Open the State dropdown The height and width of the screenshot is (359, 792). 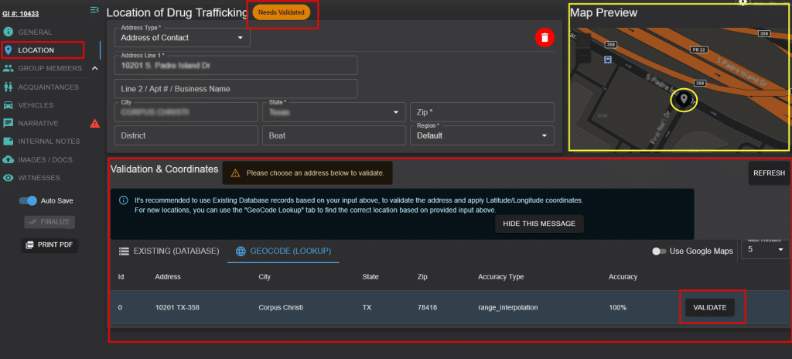click(x=334, y=111)
